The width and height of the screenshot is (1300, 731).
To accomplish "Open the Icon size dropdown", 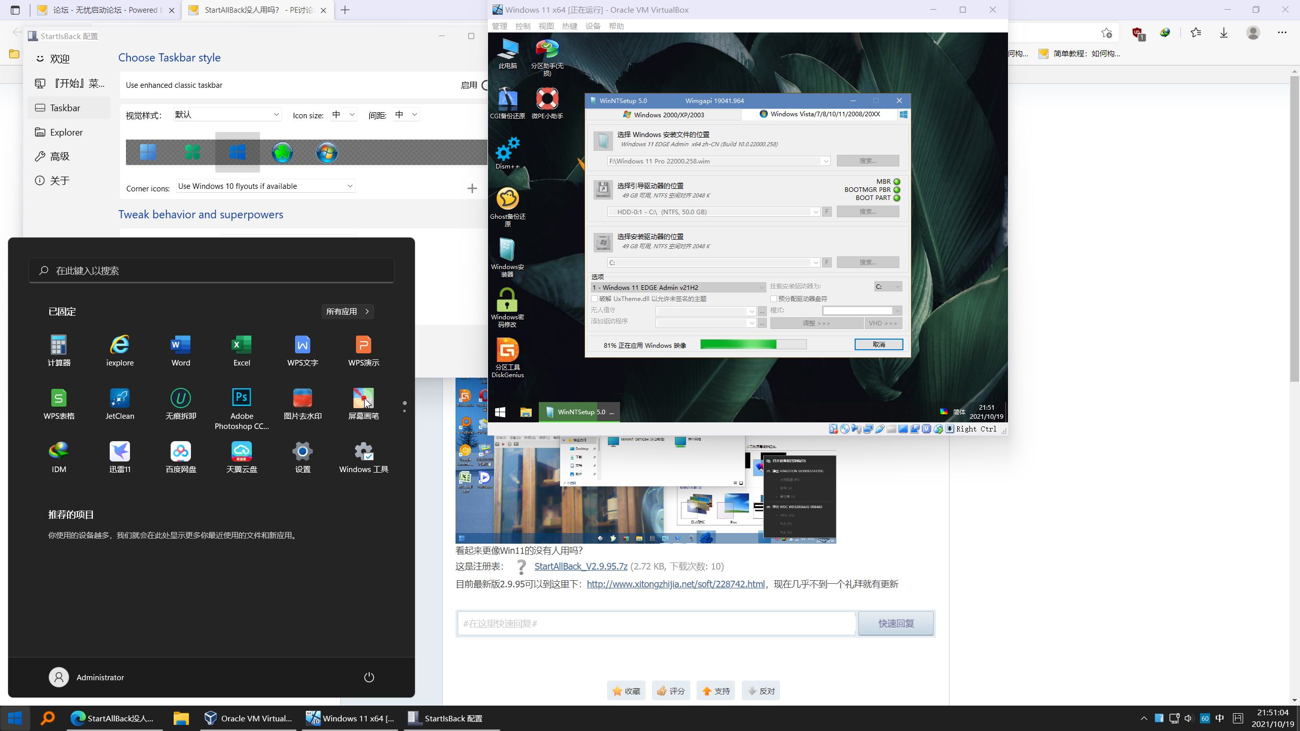I will point(344,115).
